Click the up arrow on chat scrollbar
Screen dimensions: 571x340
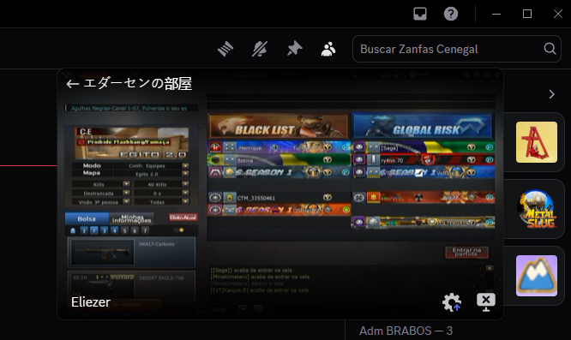(490, 268)
